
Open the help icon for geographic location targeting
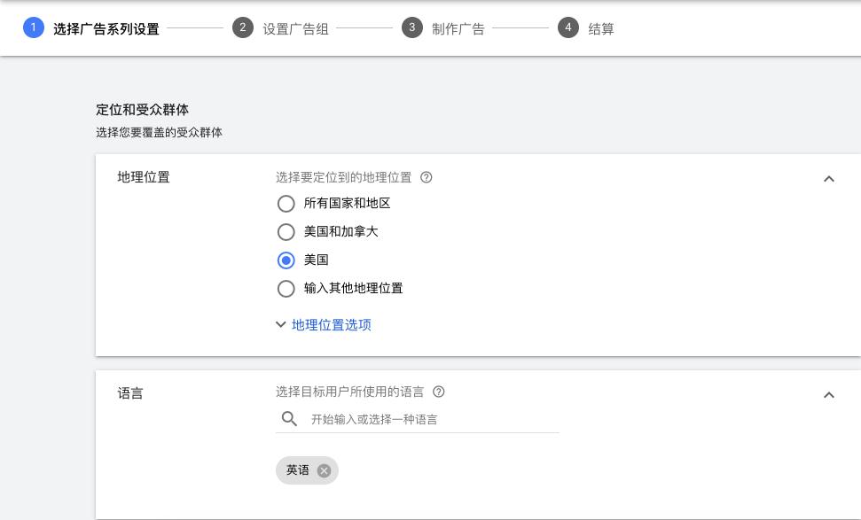(x=427, y=177)
